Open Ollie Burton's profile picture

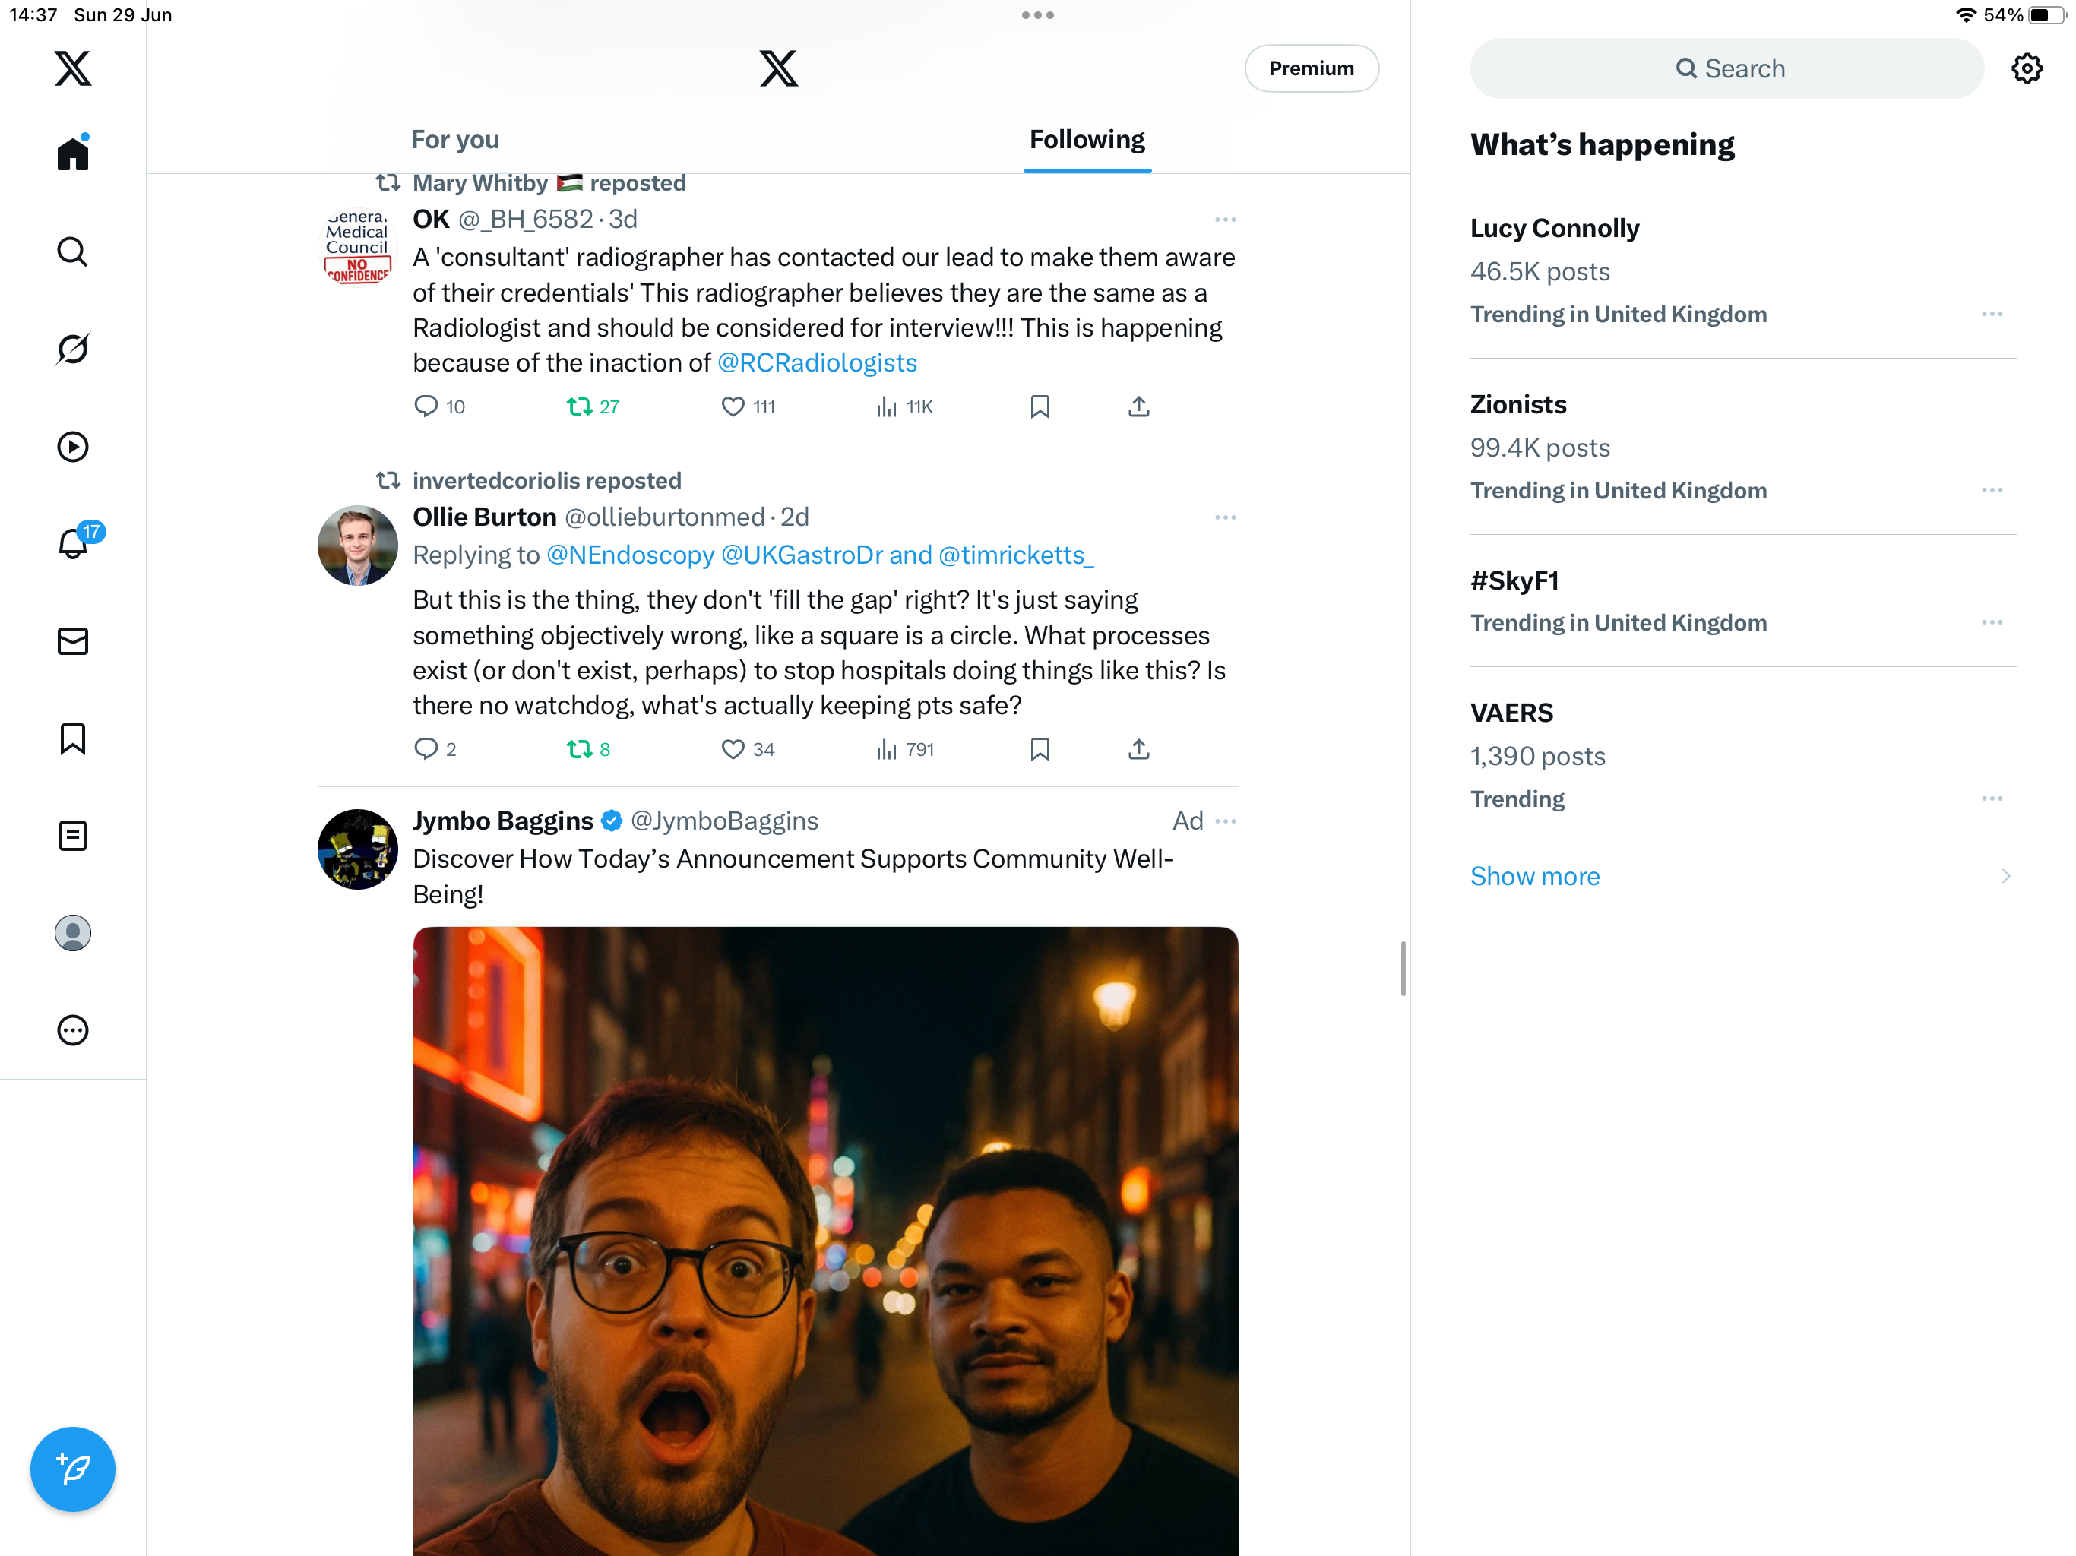358,546
